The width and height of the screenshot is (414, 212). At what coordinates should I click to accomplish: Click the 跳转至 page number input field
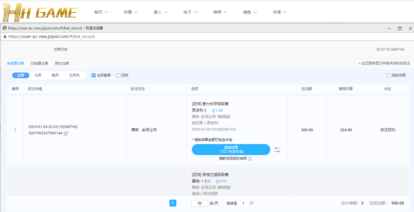[x=243, y=203]
